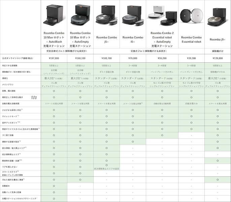The height and width of the screenshot is (202, 231).
Task: Click the '完全自律式 2 in 1' category header
Action: (x=67, y=51)
